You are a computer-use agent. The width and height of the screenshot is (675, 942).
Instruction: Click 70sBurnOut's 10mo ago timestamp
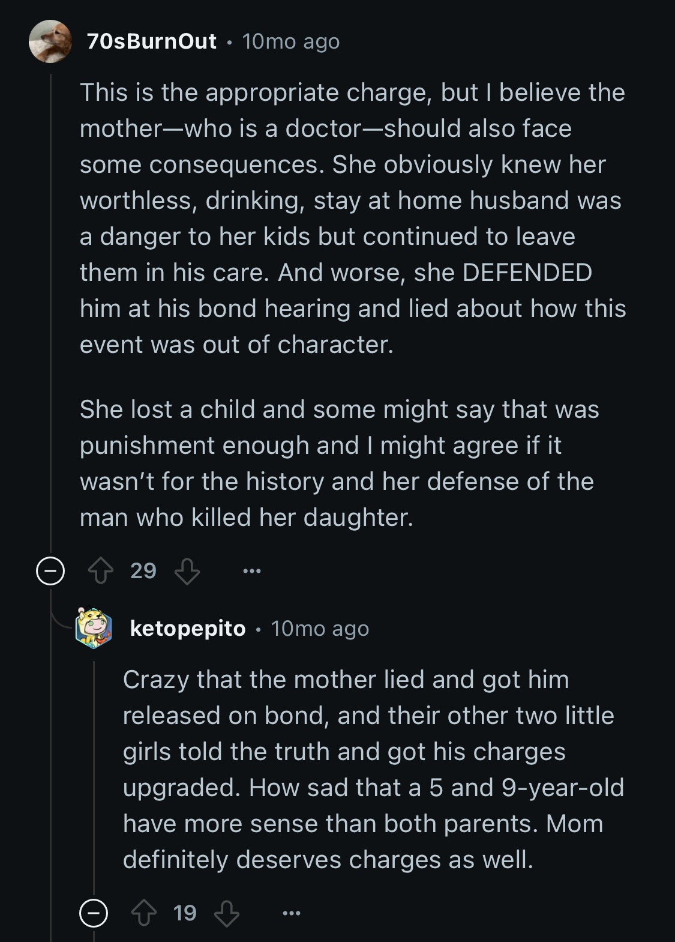tap(291, 41)
